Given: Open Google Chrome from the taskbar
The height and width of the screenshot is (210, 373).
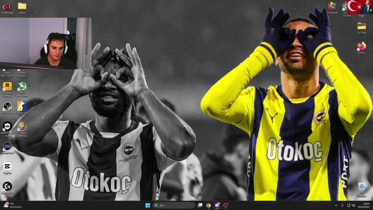Looking at the screenshot, I should (208, 205).
